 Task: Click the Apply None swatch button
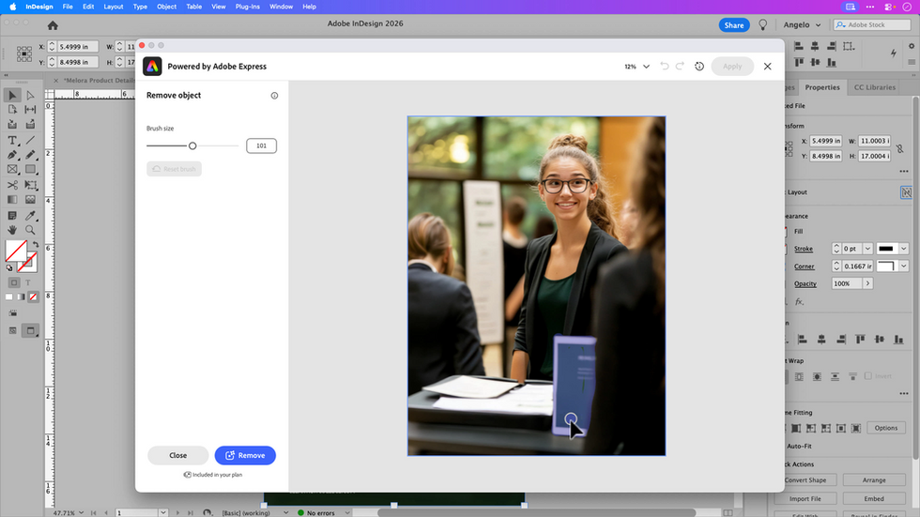34,297
